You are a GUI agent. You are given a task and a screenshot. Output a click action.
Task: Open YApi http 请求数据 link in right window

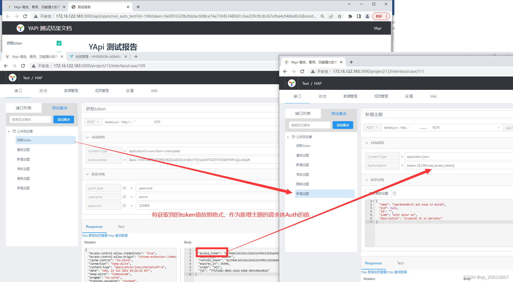click(x=384, y=272)
